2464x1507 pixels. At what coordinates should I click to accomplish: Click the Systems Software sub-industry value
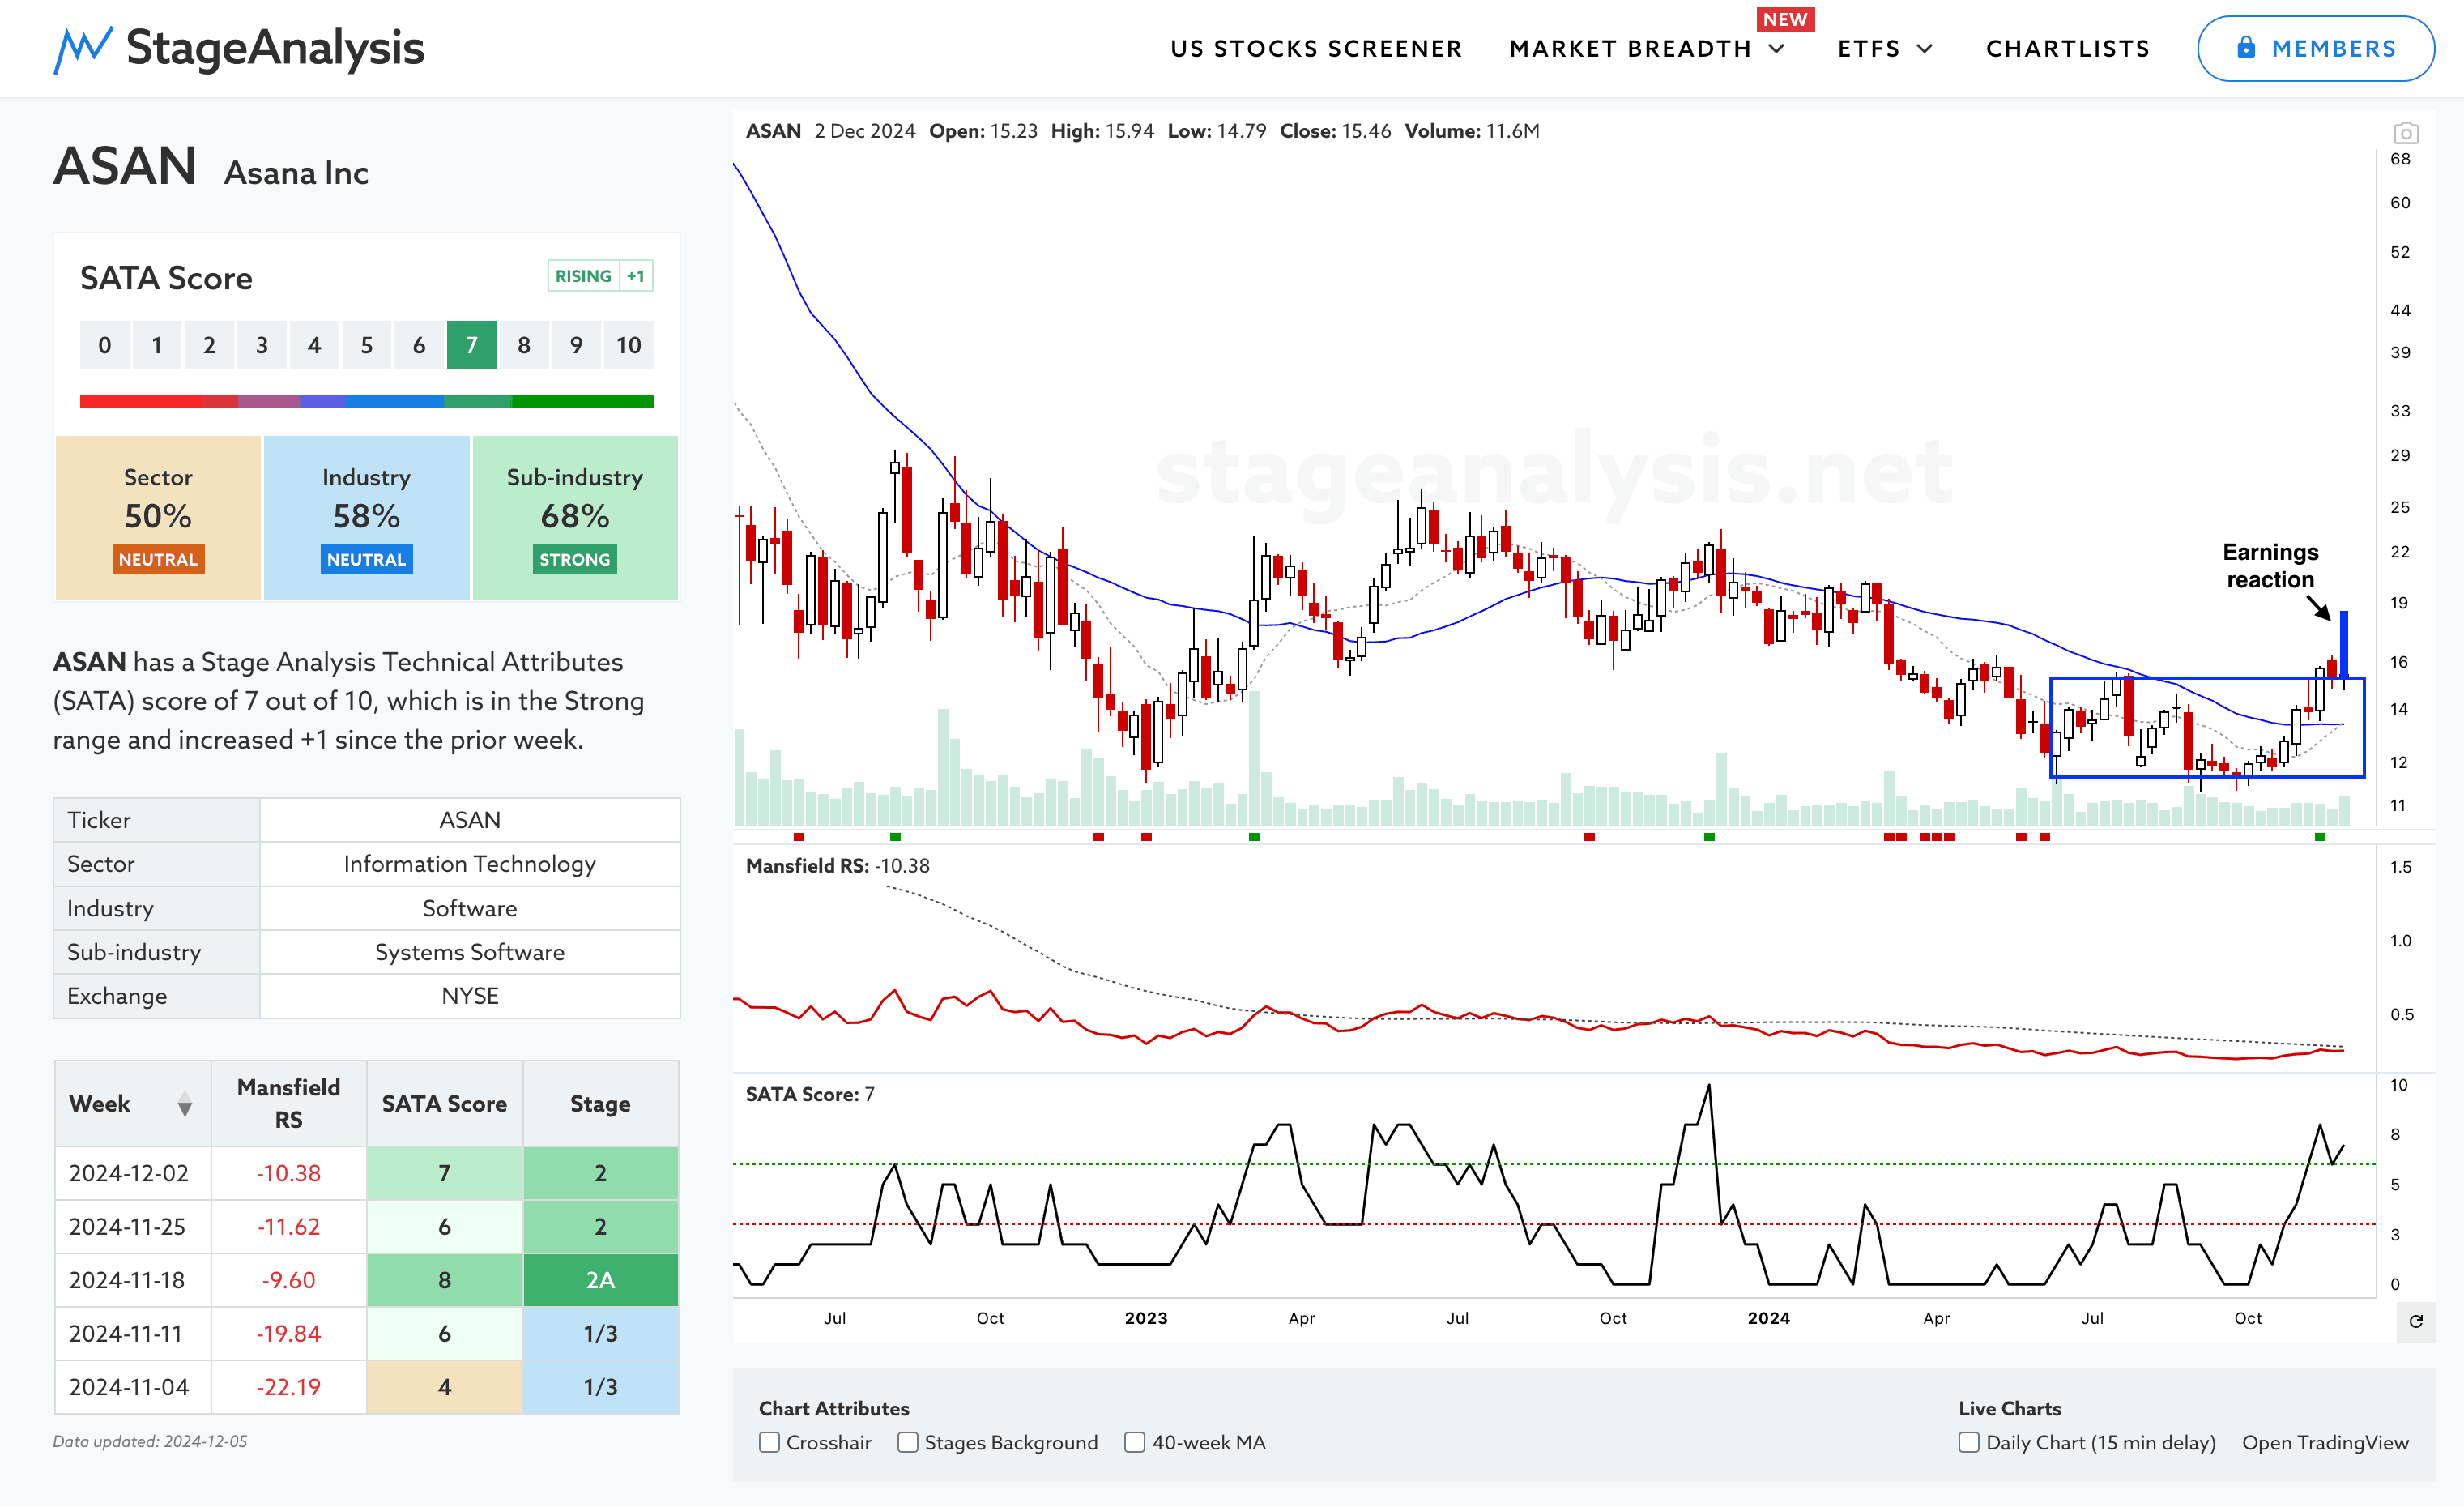(469, 952)
